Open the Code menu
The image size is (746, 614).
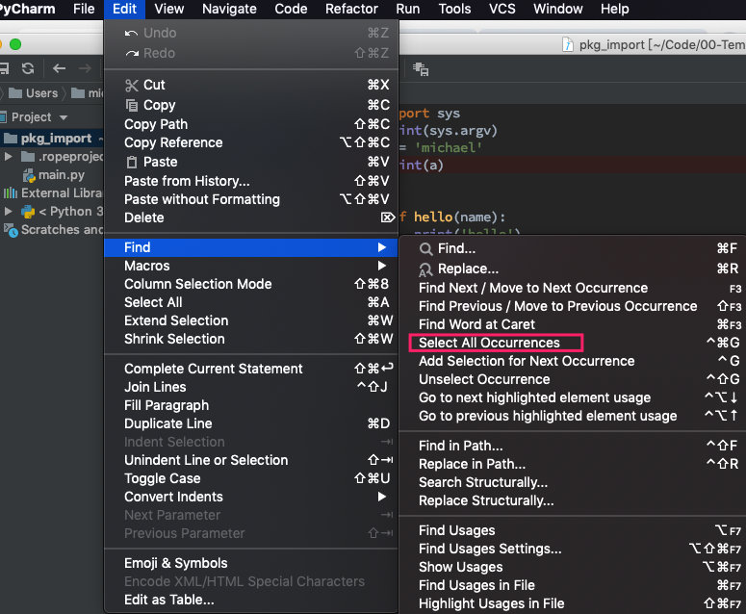[291, 9]
